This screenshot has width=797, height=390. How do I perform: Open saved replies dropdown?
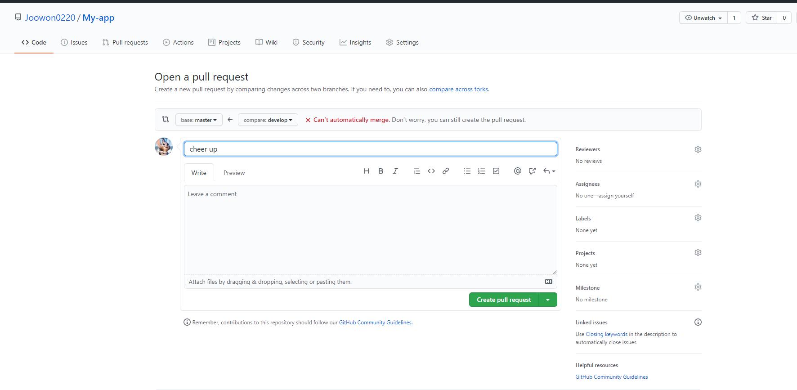coord(549,171)
